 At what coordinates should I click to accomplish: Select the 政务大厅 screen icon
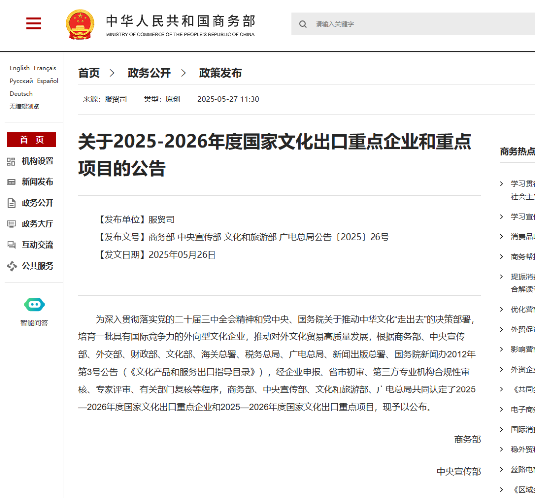coord(11,223)
